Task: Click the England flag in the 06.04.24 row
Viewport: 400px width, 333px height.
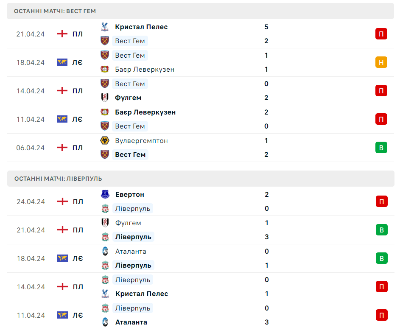Action: click(x=62, y=148)
